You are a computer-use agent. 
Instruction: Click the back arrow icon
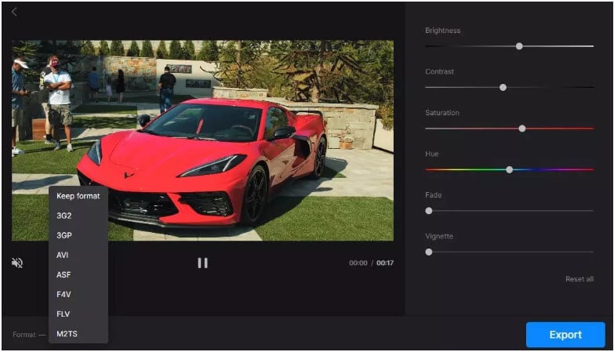tap(14, 12)
